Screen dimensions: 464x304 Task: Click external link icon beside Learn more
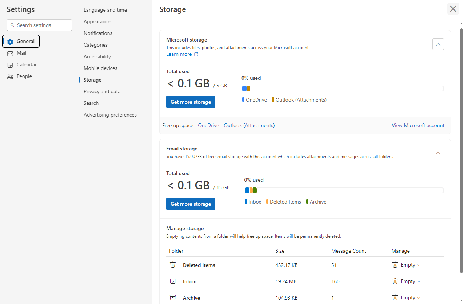pos(196,54)
